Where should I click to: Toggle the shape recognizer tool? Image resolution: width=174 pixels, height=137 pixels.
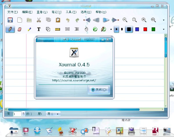[x=48, y=29]
